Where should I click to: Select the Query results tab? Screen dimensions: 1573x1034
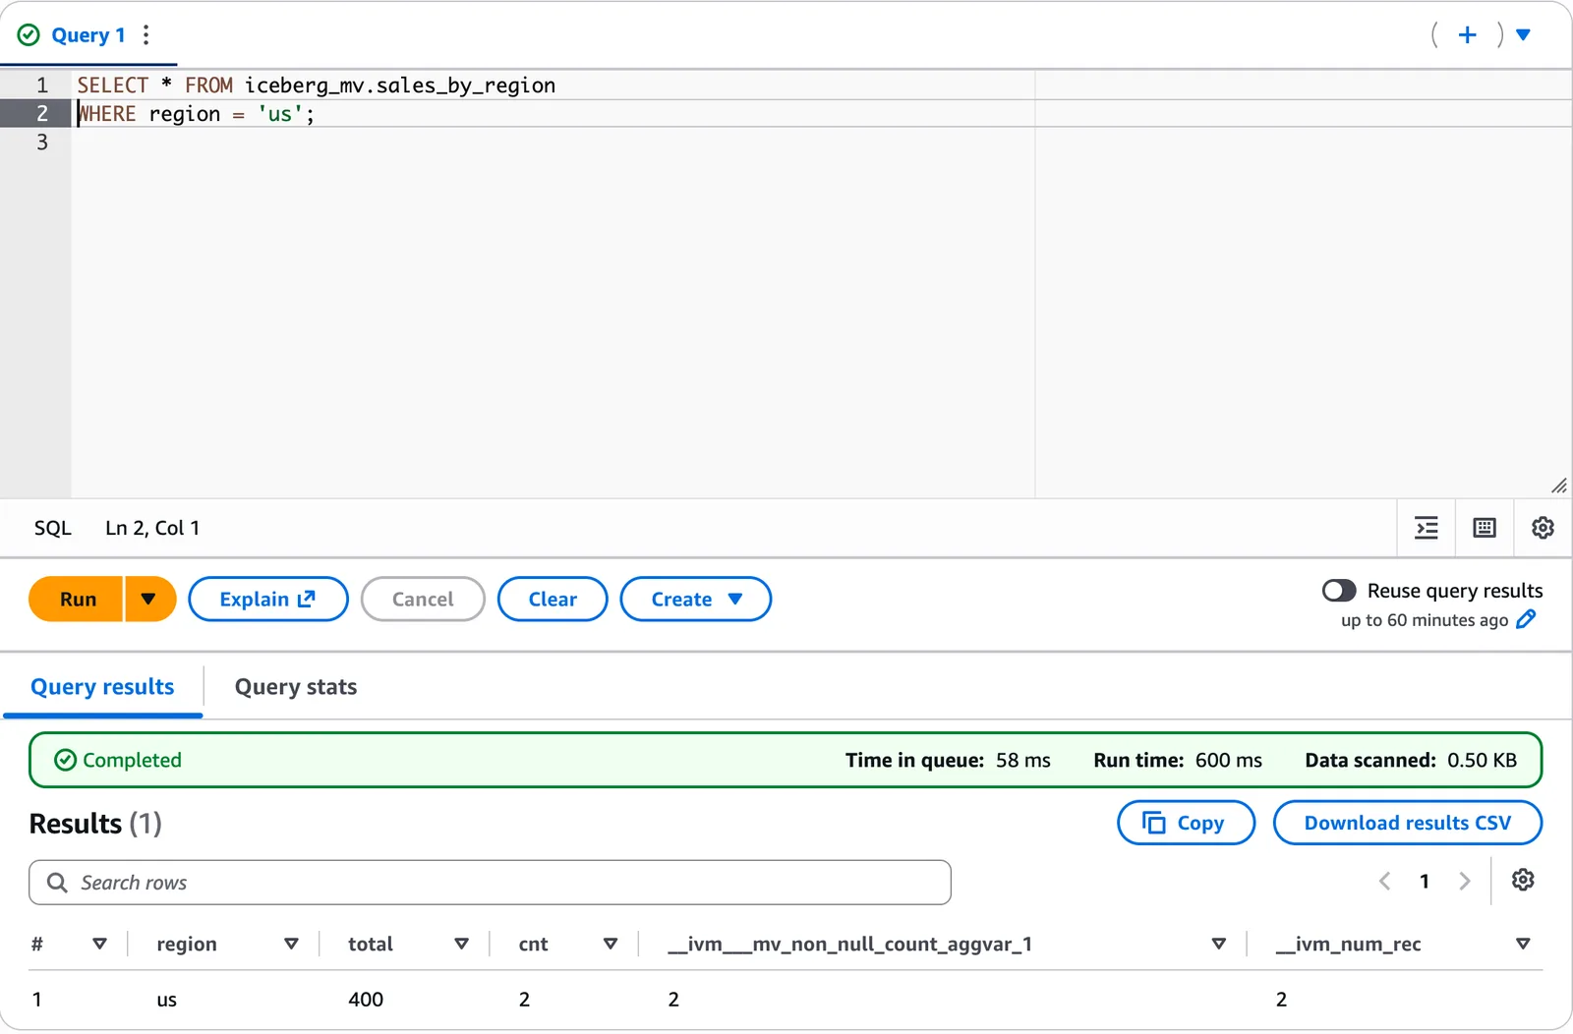(x=102, y=687)
